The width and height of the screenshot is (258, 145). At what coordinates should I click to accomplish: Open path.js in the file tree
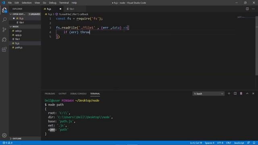point(19,48)
